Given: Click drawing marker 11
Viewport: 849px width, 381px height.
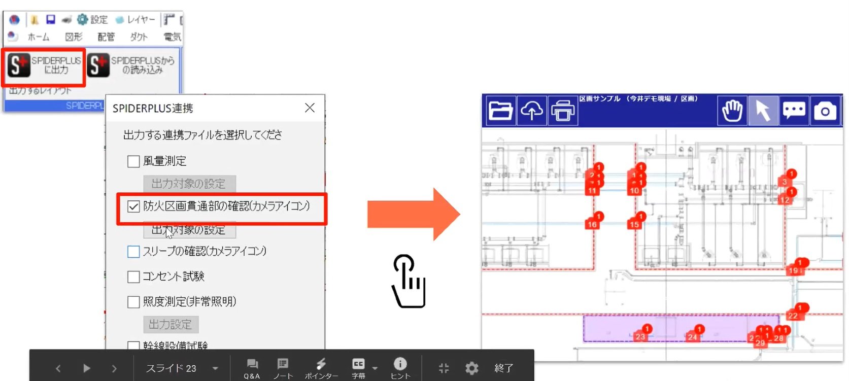Looking at the screenshot, I should pyautogui.click(x=592, y=191).
